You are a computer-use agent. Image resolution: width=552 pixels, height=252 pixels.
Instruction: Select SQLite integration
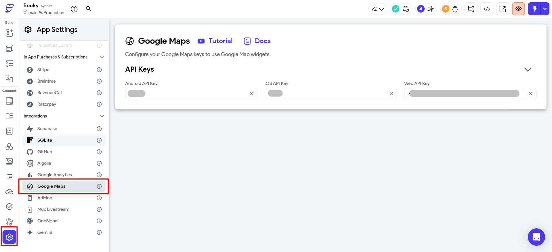click(64, 140)
